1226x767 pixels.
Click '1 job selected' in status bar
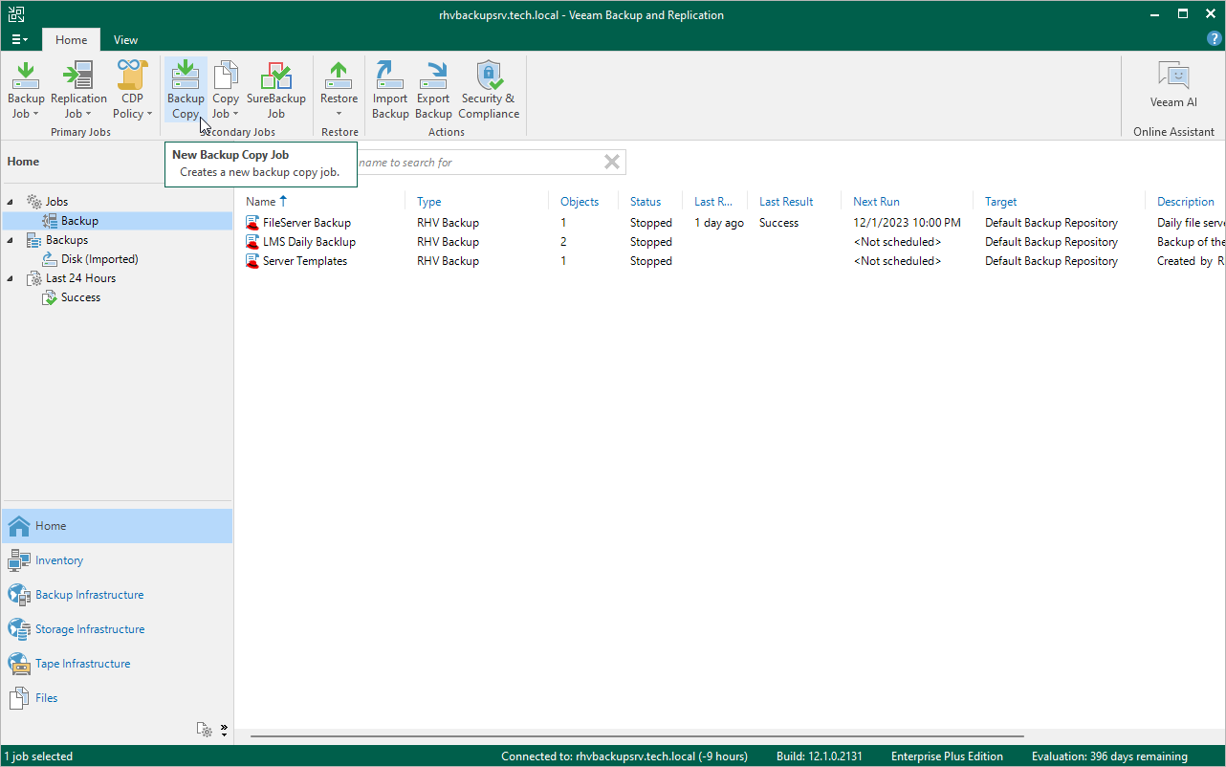tap(38, 756)
